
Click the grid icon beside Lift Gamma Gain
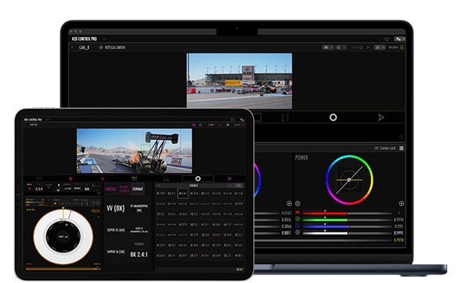point(402,148)
